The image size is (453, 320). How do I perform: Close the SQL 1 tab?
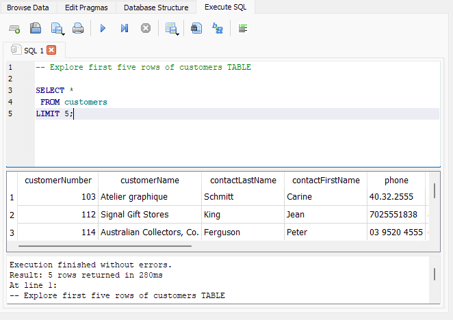51,50
